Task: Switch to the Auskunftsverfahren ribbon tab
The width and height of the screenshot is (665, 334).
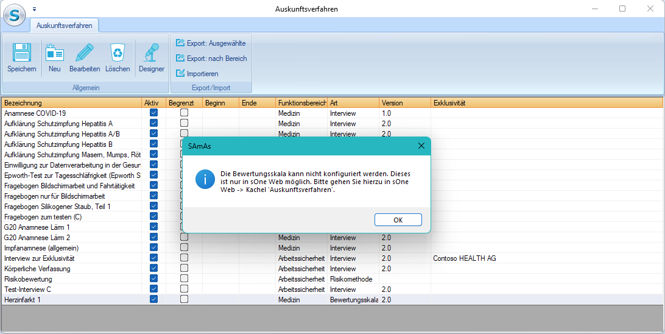Action: 65,26
